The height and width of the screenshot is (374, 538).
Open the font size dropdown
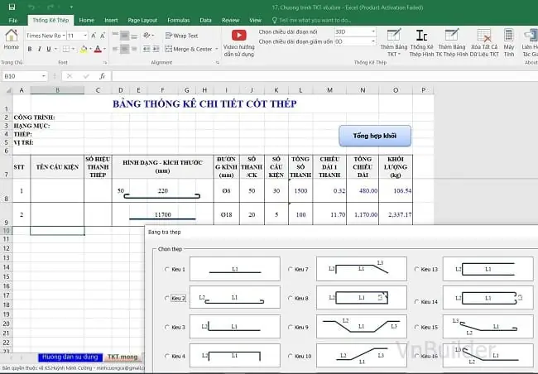84,36
